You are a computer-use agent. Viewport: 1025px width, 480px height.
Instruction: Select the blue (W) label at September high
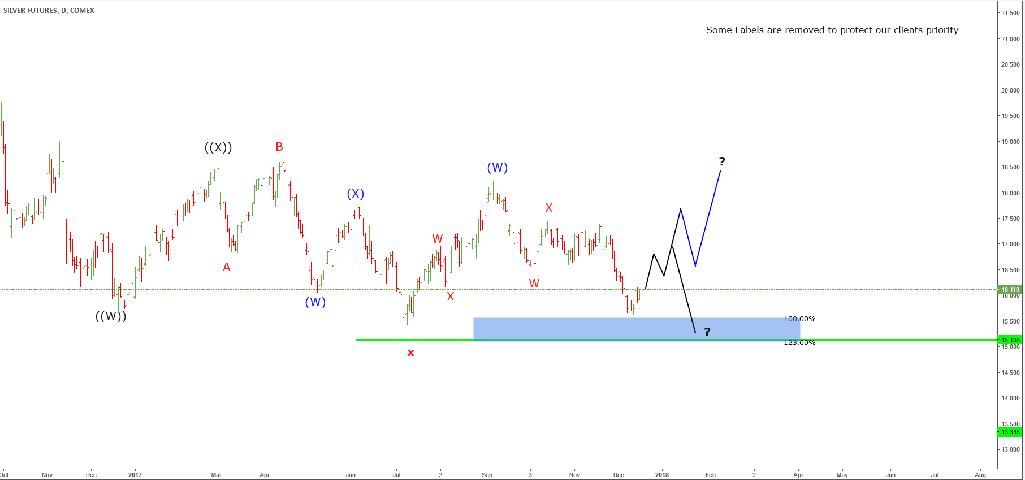[498, 168]
